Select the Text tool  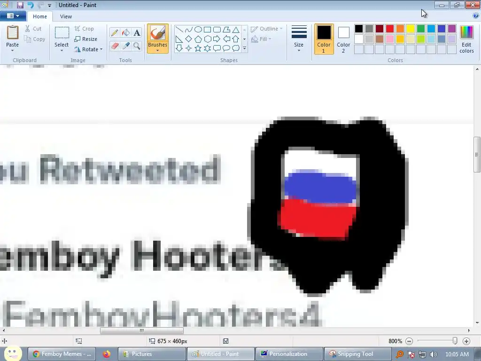point(137,32)
